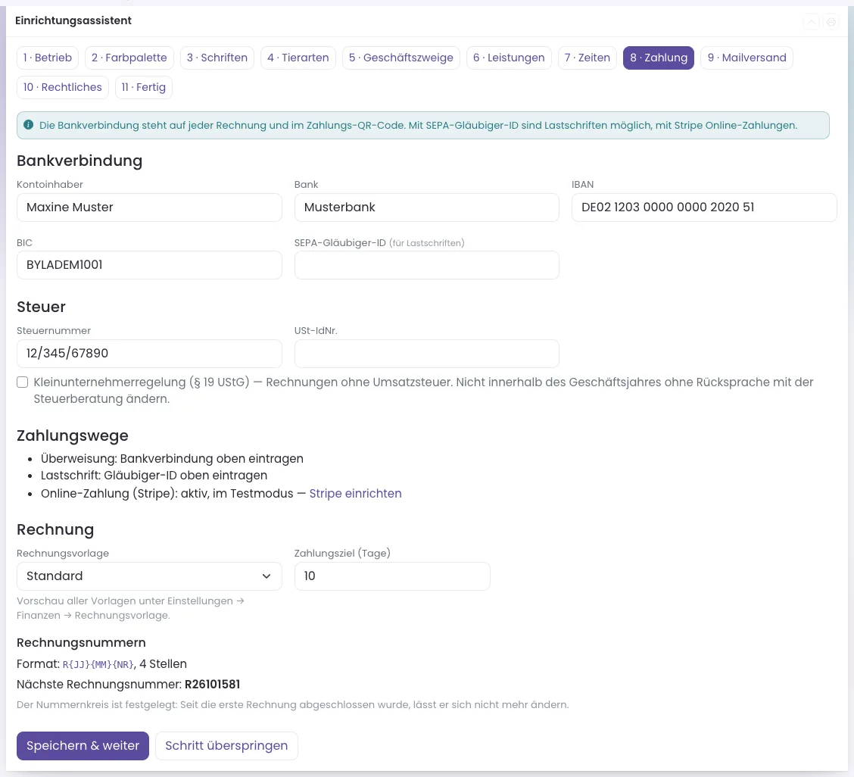This screenshot has width=854, height=777.
Task: Click next invoice number R26101581
Action: click(x=213, y=685)
